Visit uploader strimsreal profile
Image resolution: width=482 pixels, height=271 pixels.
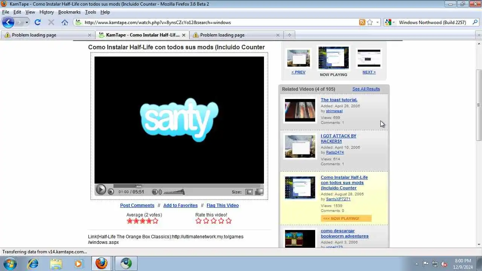pyautogui.click(x=334, y=111)
